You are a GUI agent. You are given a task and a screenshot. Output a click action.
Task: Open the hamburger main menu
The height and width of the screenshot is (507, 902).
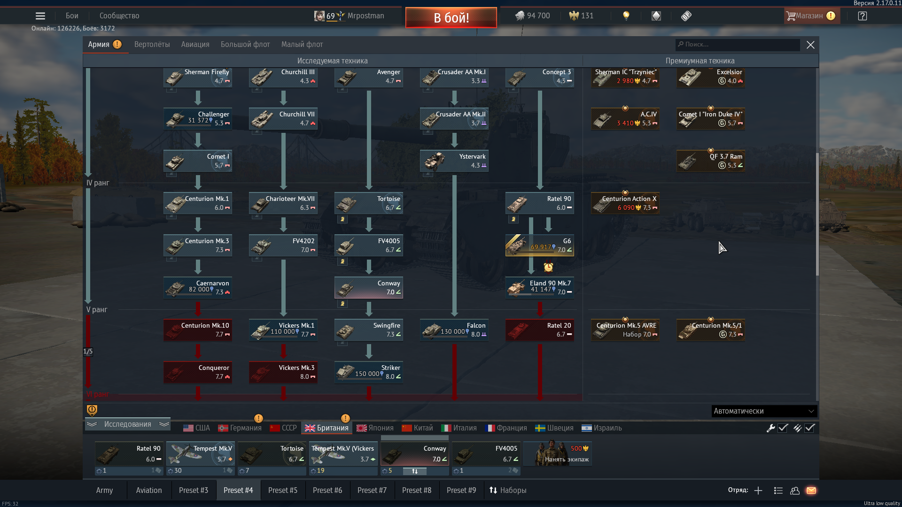tap(40, 16)
